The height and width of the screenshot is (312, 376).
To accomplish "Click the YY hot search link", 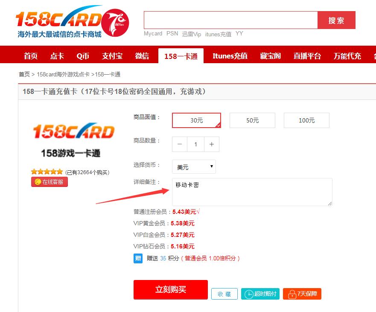I will tap(239, 34).
